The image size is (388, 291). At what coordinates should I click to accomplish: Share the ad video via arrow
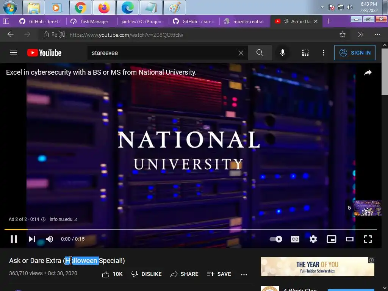(x=368, y=72)
